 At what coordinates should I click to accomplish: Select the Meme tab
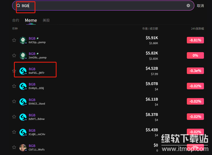[31, 20]
